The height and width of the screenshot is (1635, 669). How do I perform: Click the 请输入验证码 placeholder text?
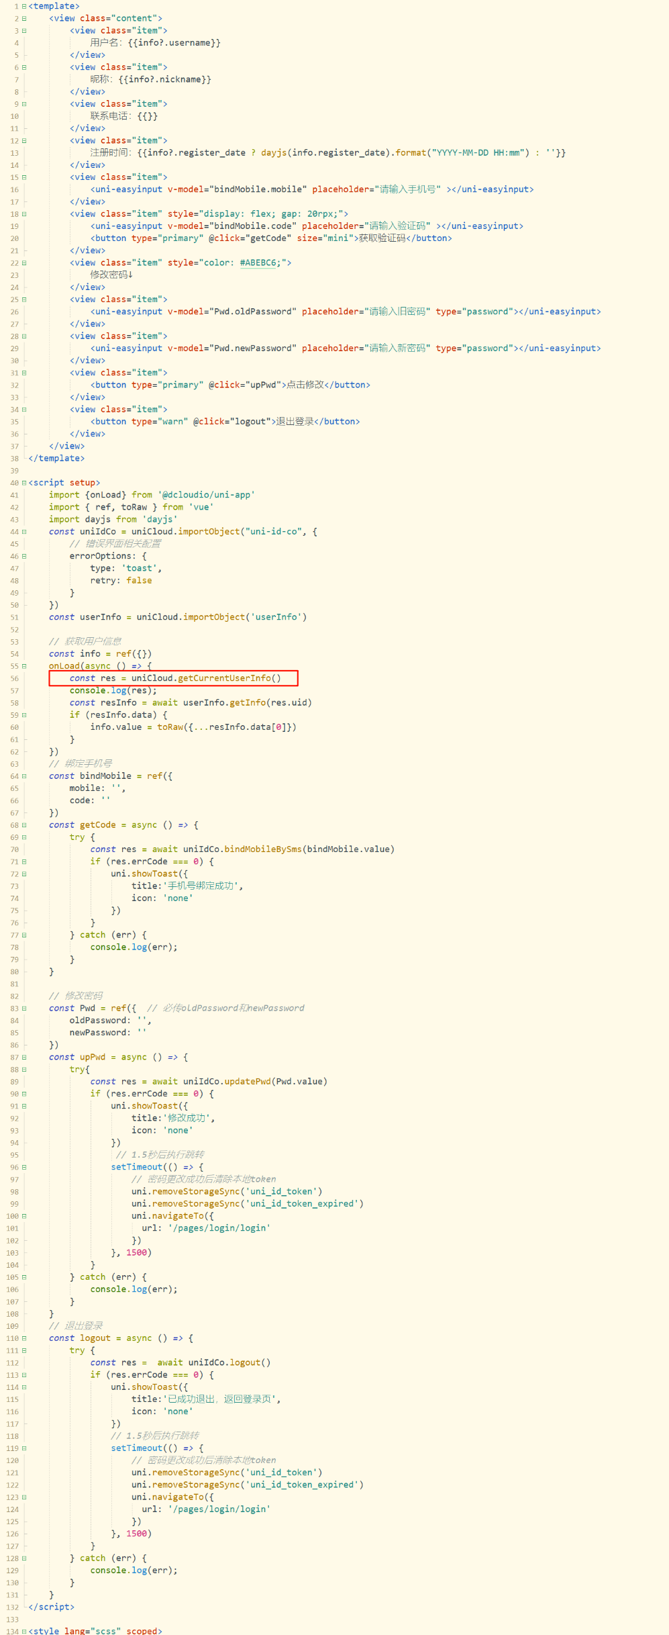coord(397,226)
